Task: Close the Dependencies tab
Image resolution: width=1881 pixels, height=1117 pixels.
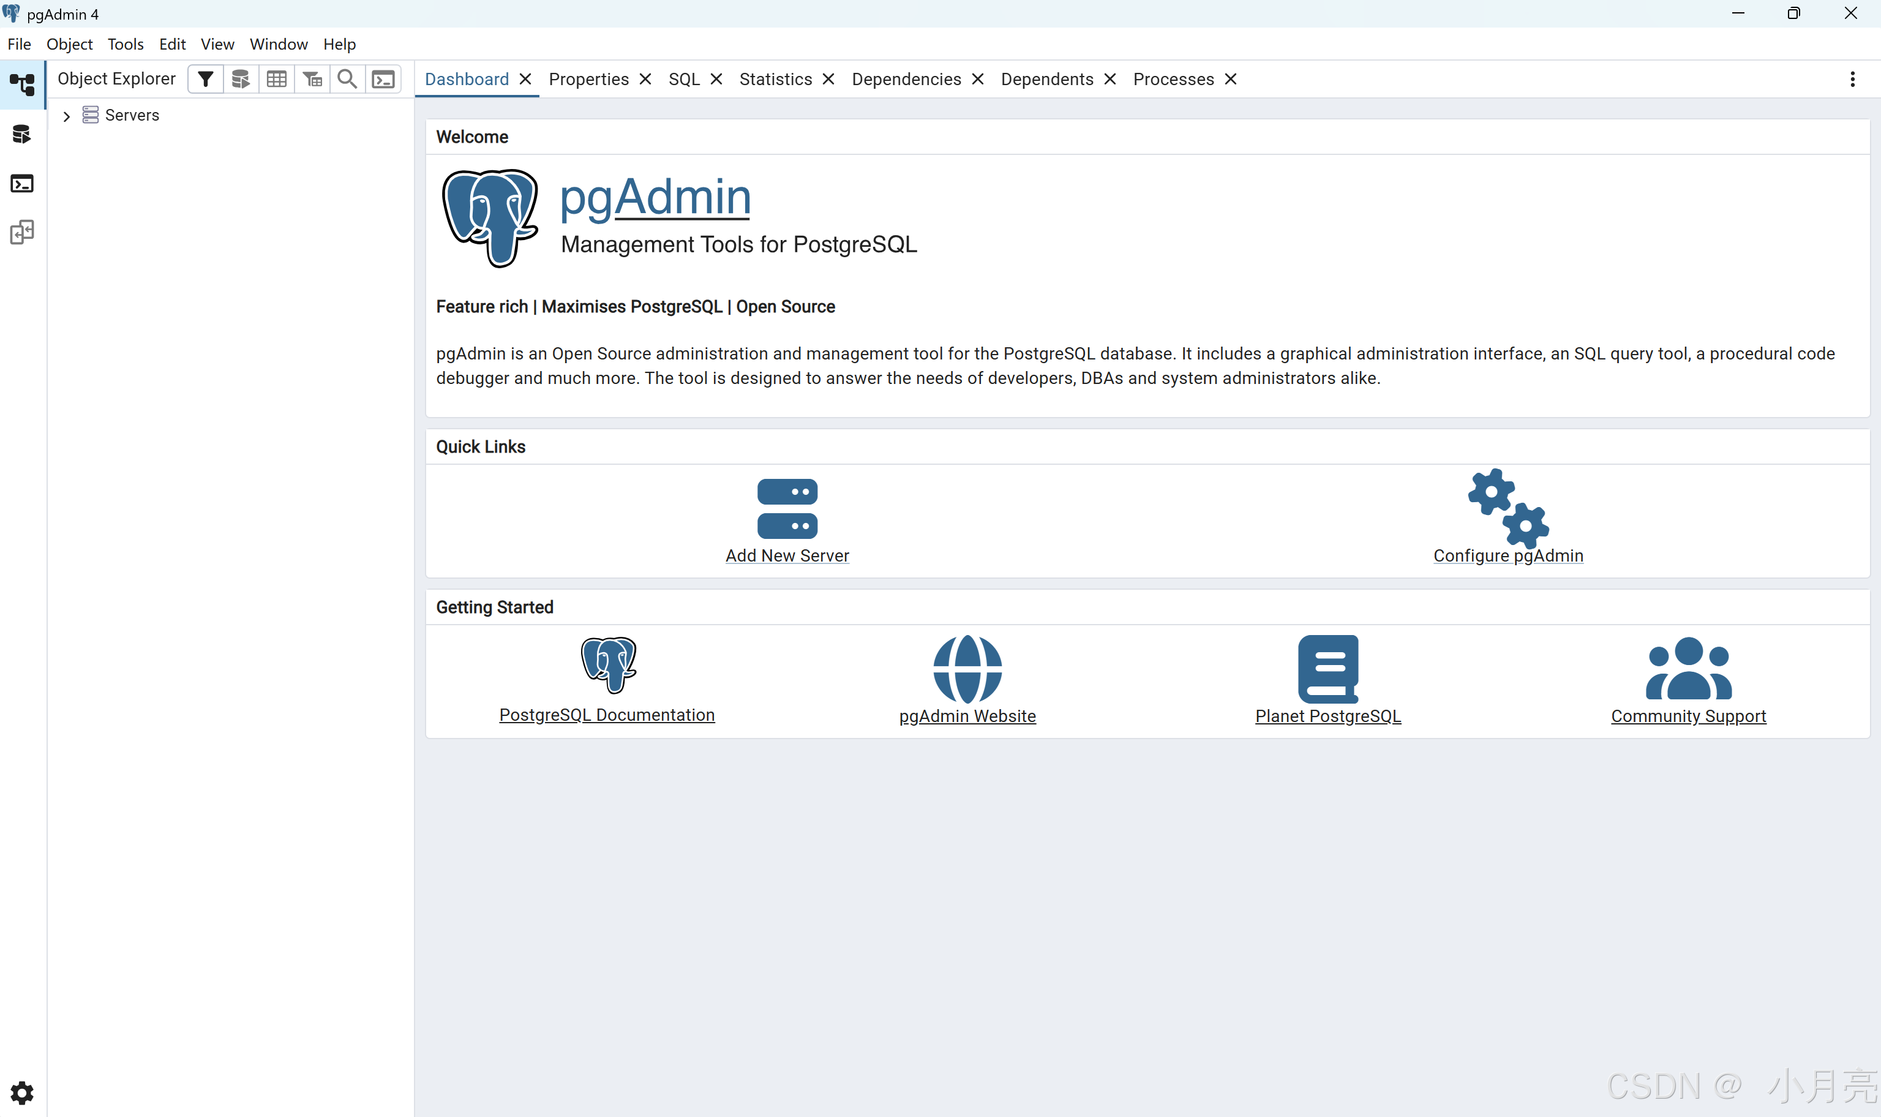Action: tap(977, 79)
